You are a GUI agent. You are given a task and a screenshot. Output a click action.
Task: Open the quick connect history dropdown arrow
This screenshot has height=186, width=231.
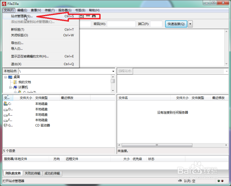point(190,24)
